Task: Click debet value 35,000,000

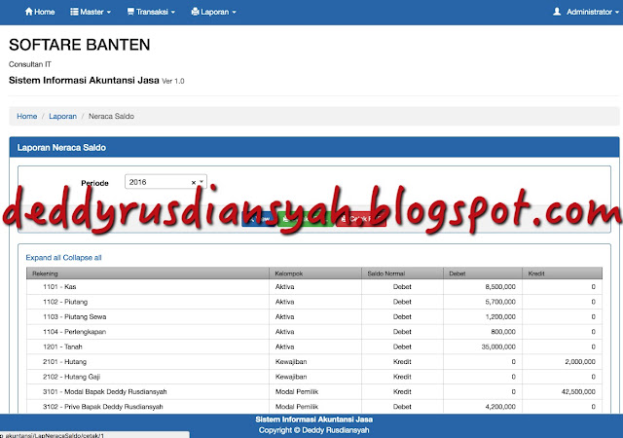Action: point(498,347)
